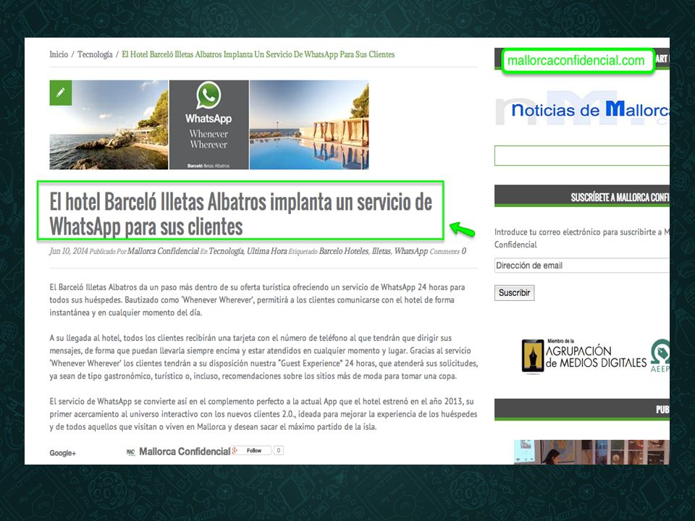Viewport: 695px width, 521px height.
Task: Click the Dirección de email input field
Action: [x=582, y=266]
